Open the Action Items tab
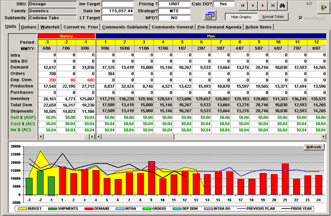Image resolution: width=331 pixels, height=216 pixels. [258, 27]
